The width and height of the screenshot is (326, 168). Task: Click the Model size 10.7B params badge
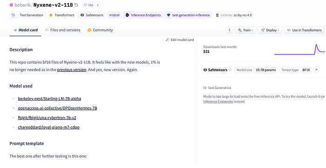coord(256,70)
